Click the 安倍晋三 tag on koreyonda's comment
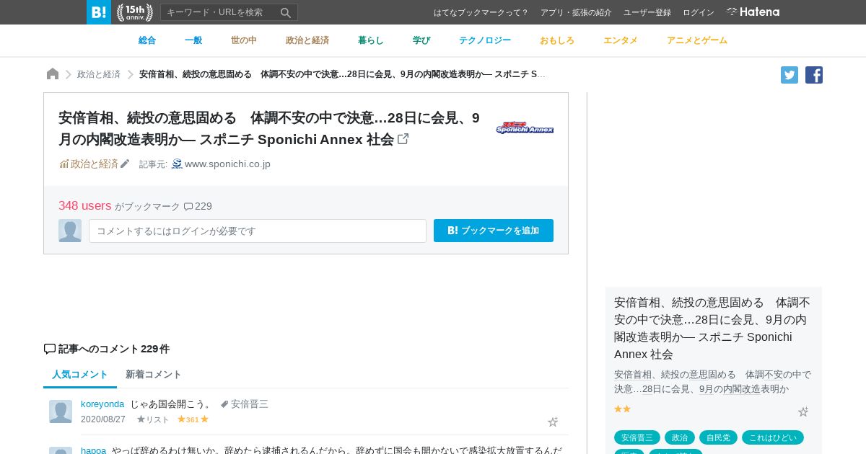This screenshot has height=454, width=866. [250, 404]
